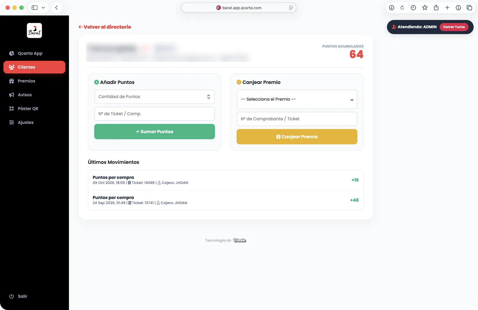This screenshot has width=478, height=310.
Task: Focus the Nº de Ticket / Comp. field
Action: pos(154,114)
